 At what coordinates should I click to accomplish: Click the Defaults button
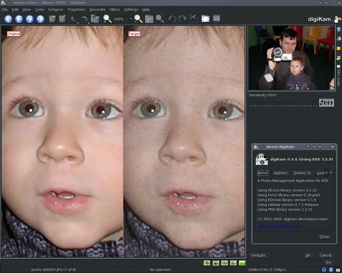tap(258, 255)
